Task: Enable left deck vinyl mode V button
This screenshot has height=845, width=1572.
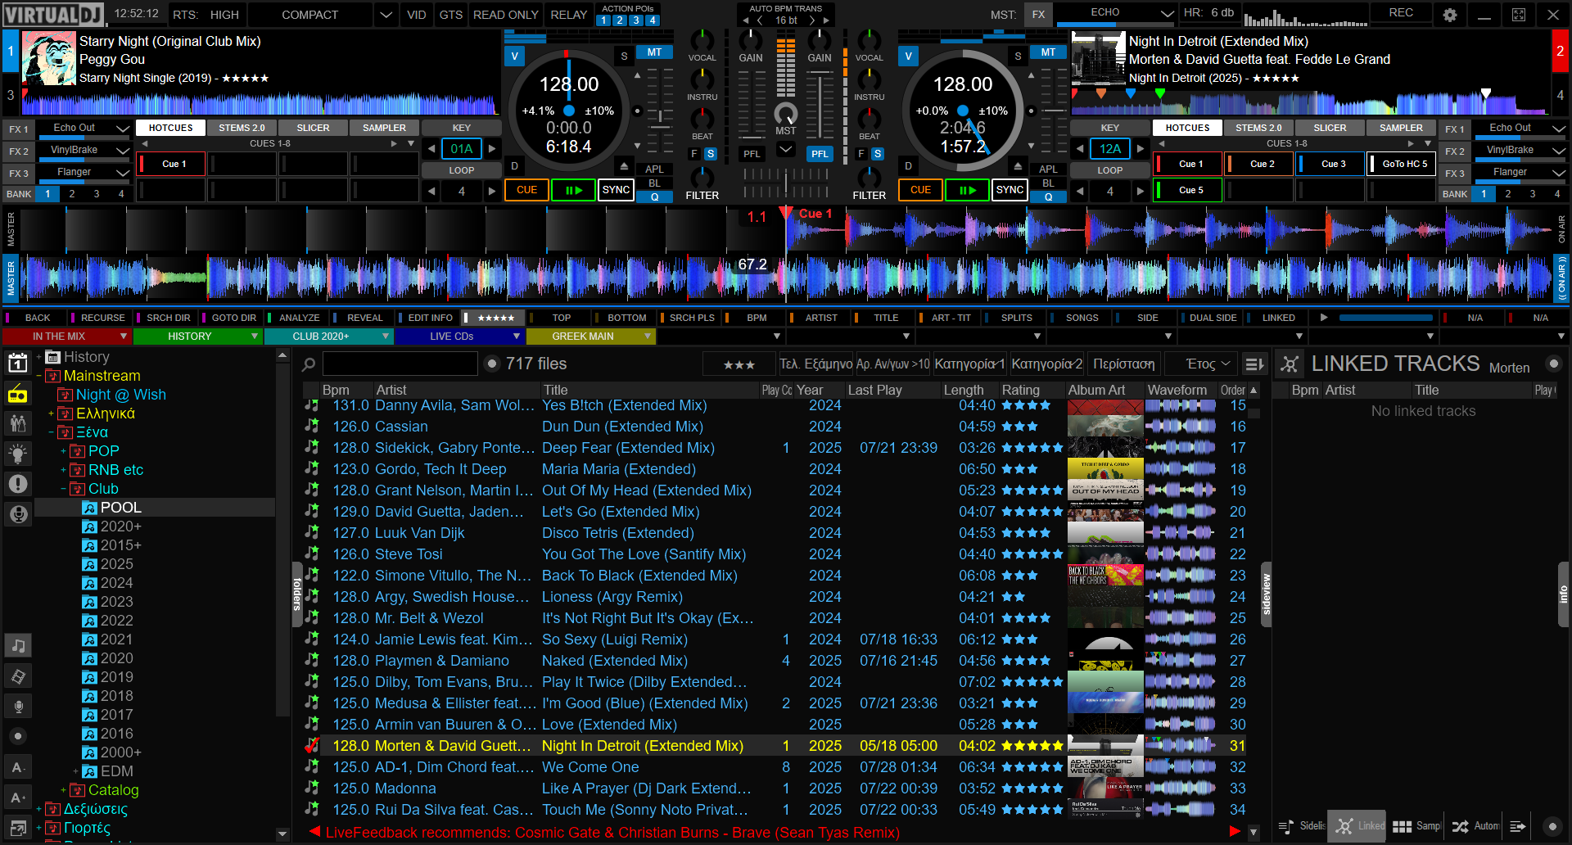Action: pos(514,56)
